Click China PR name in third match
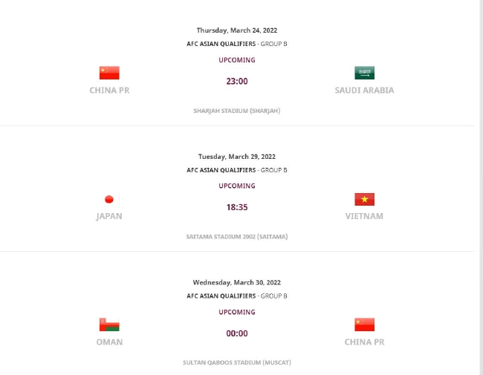 click(364, 342)
